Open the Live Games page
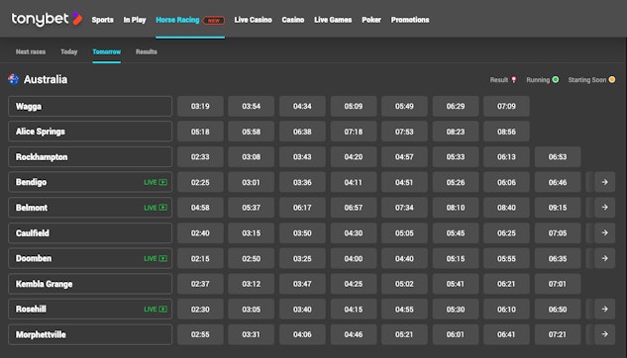Image resolution: width=627 pixels, height=358 pixels. coord(333,20)
